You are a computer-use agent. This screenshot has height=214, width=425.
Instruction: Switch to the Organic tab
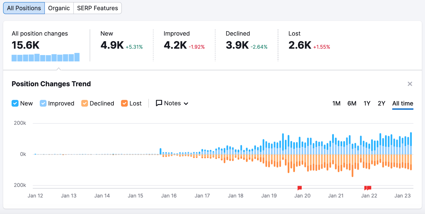tap(59, 8)
